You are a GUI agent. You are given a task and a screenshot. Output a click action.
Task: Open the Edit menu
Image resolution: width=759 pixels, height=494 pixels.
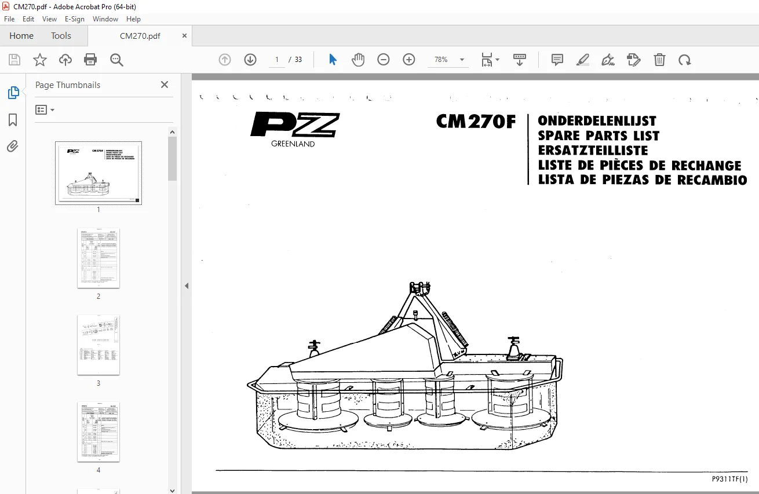(28, 19)
